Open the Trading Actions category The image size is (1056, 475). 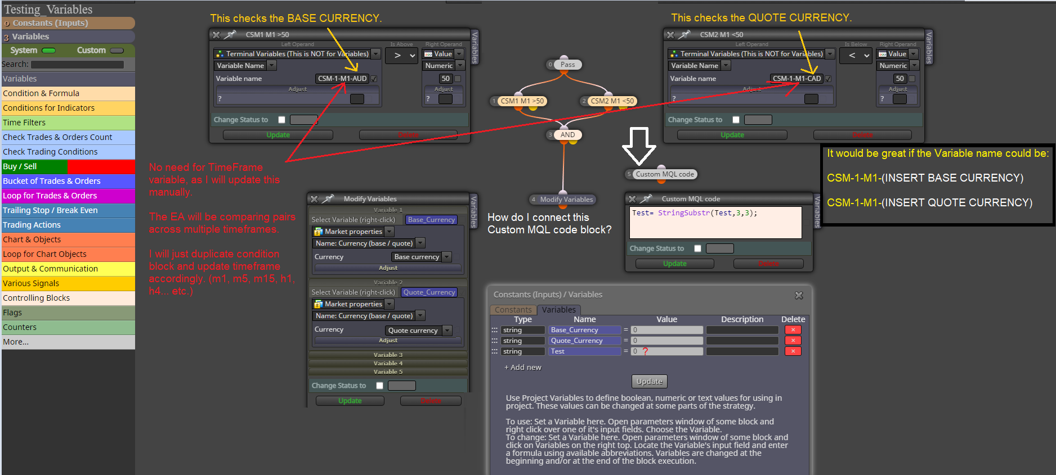(68, 225)
